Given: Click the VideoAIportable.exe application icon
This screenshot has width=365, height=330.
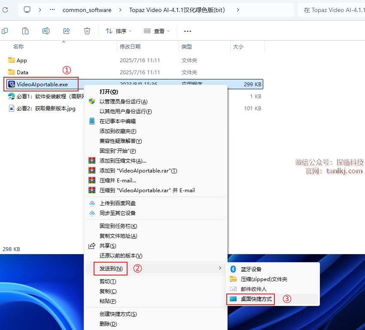Looking at the screenshot, I should pos(12,84).
